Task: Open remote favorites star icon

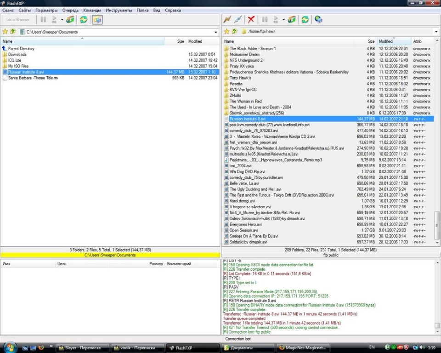Action: (226, 31)
